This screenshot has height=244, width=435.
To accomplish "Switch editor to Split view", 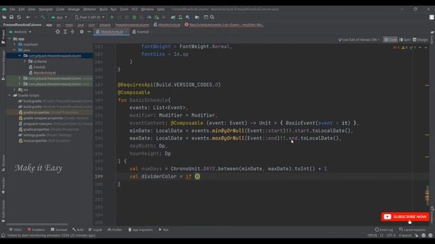I will click(405, 40).
